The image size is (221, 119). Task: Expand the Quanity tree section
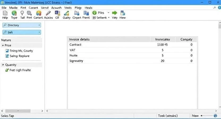[x=3, y=65]
